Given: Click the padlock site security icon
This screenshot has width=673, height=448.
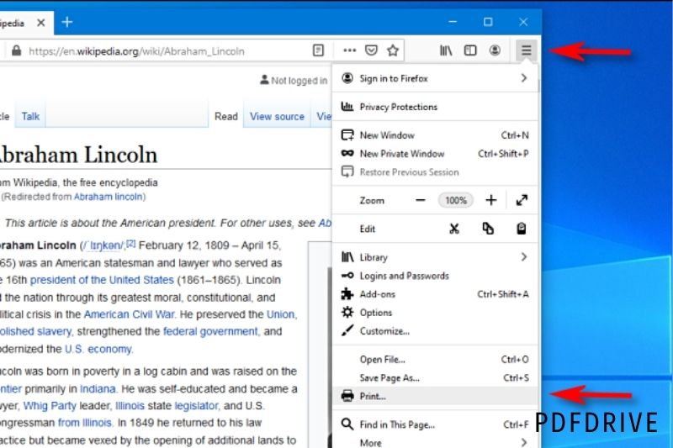Looking at the screenshot, I should pyautogui.click(x=16, y=50).
